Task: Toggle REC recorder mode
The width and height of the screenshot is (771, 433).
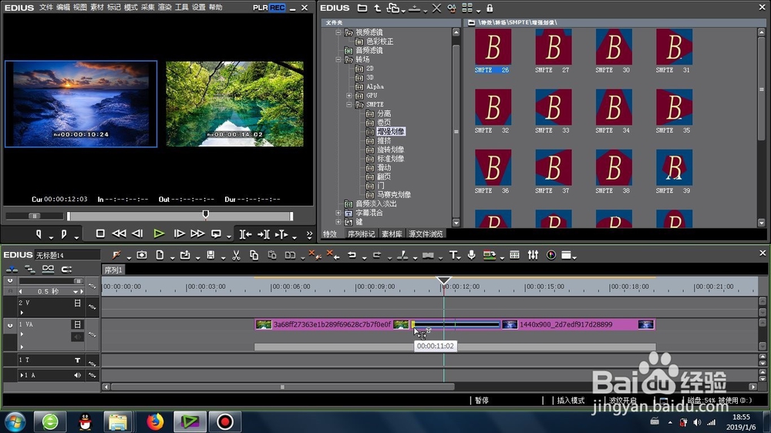Action: click(278, 8)
